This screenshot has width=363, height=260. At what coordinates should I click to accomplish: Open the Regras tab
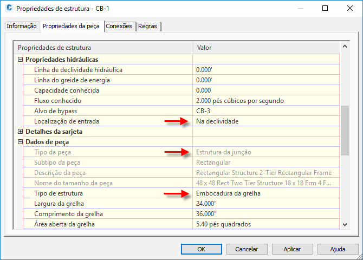pyautogui.click(x=147, y=26)
